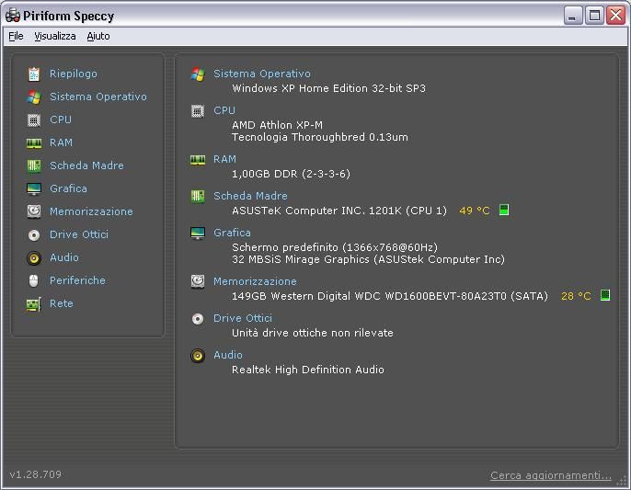Screen dimensions: 631x490
Task: Click the Riepilogo clipboard icon in sidebar
Action: tap(34, 74)
